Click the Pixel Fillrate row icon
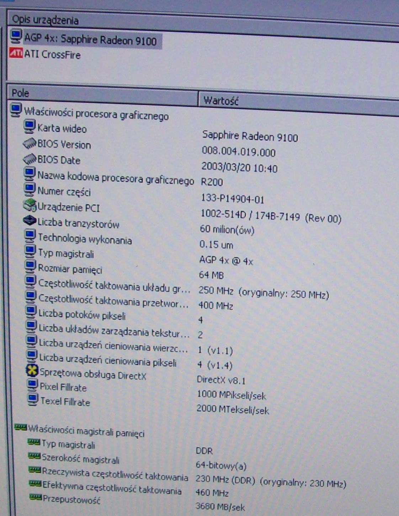 tap(33, 385)
